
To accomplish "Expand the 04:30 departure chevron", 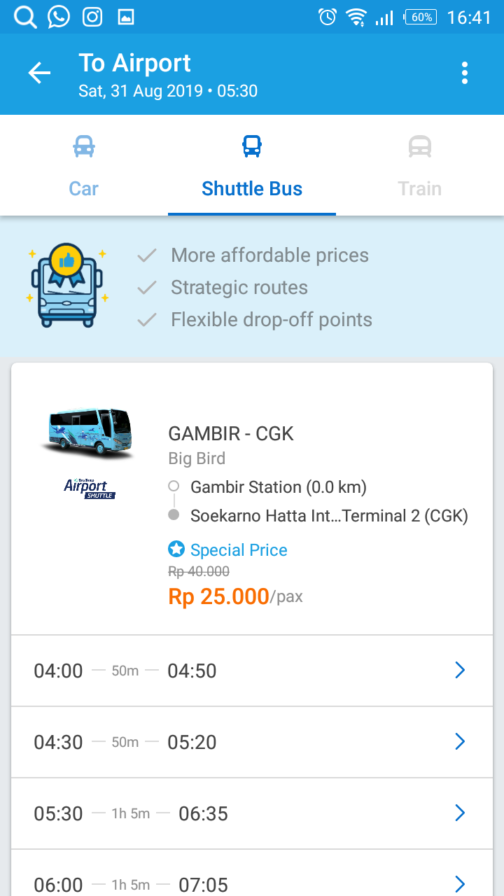I will pos(460,742).
